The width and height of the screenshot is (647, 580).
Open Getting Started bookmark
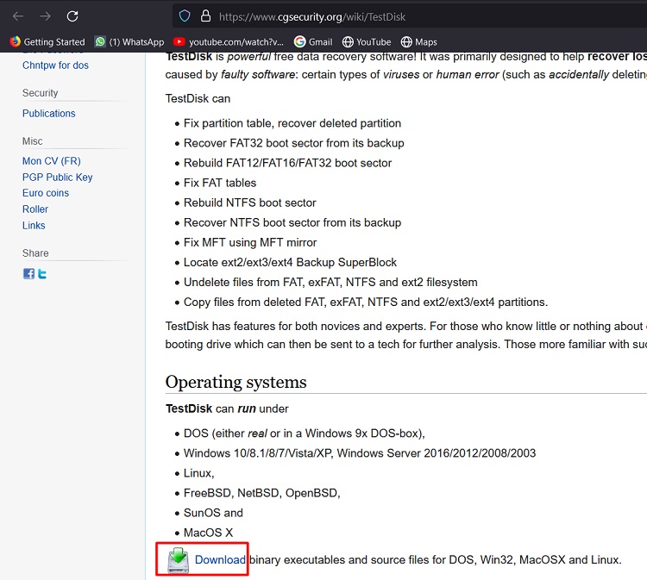point(47,41)
